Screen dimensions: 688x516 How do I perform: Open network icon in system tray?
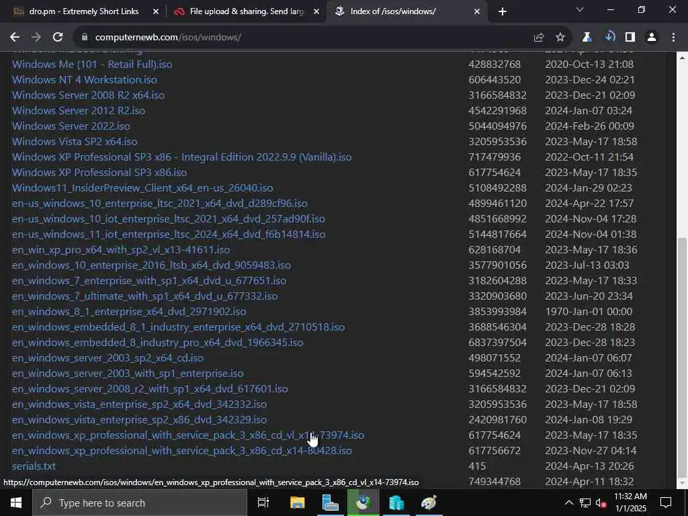585,503
